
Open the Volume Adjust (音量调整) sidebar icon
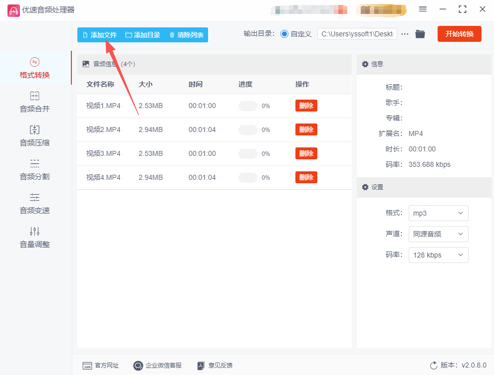pyautogui.click(x=34, y=232)
